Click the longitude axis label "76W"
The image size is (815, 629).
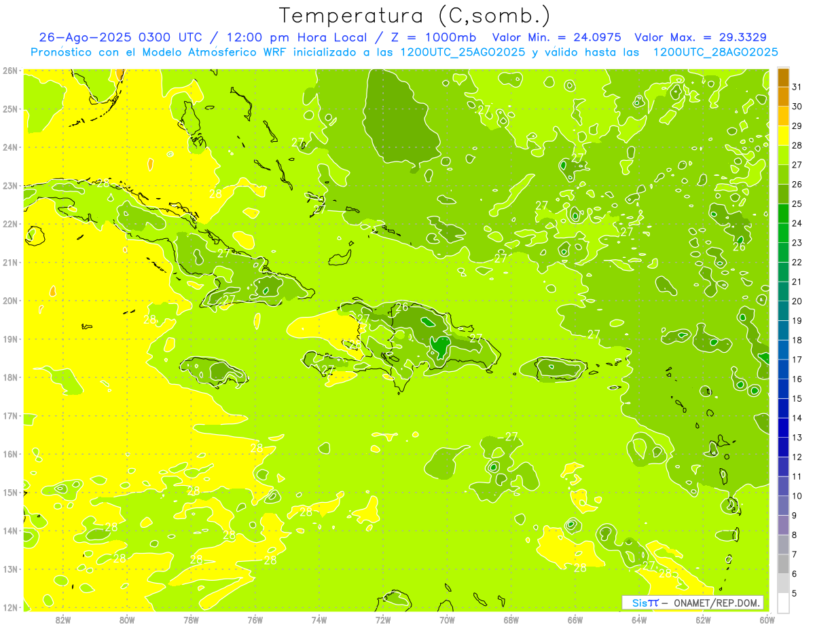pyautogui.click(x=255, y=620)
